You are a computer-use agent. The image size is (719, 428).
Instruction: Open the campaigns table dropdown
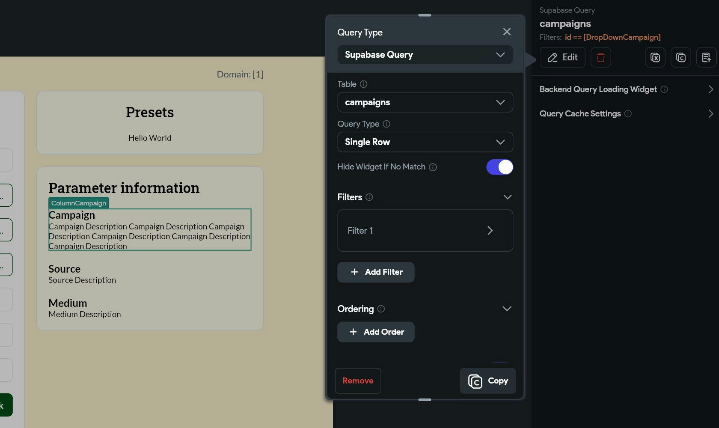425,102
